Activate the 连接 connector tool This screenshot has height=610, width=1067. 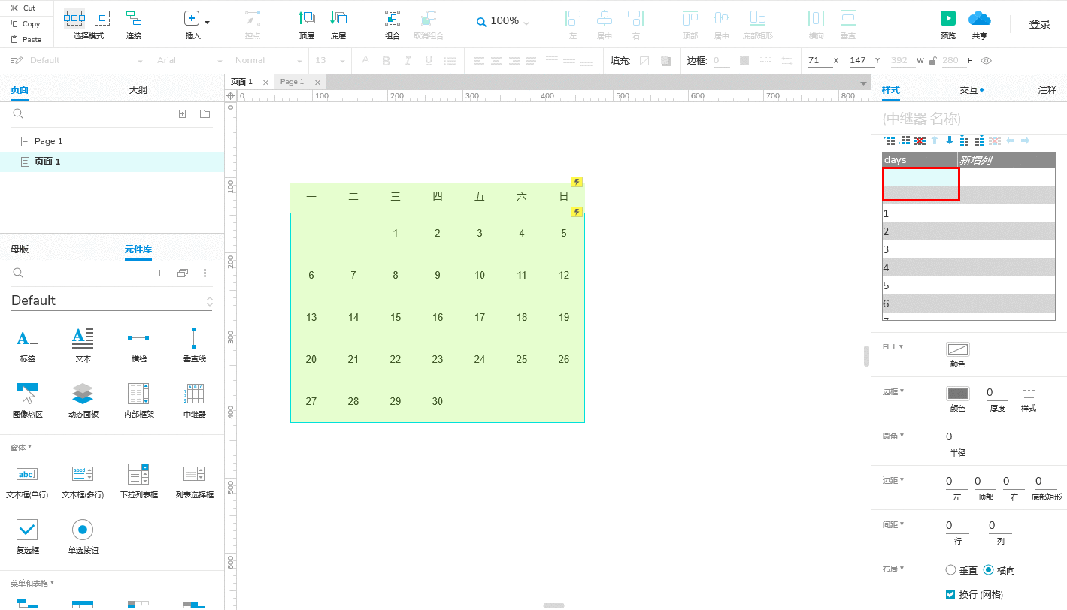134,18
